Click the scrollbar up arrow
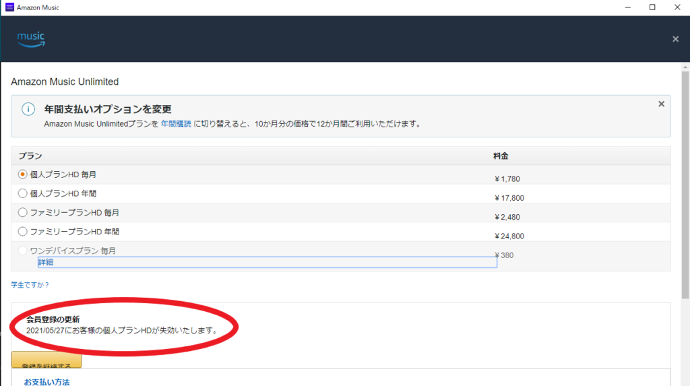 tap(685, 67)
